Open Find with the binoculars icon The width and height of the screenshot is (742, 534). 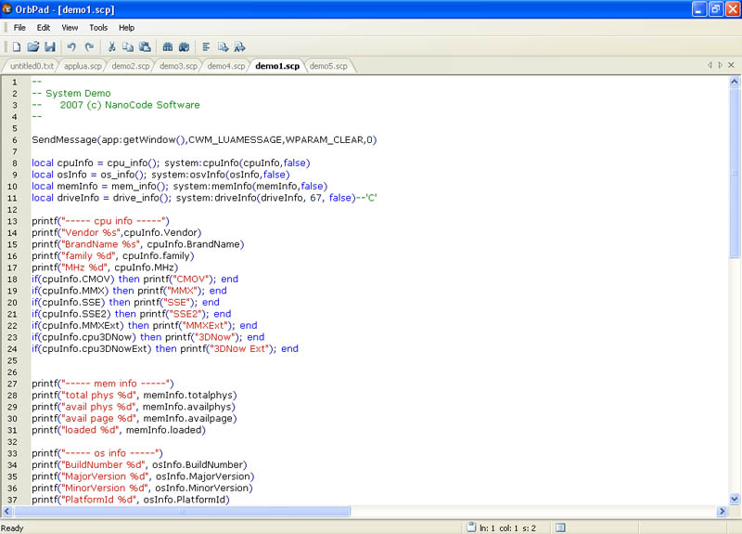[167, 46]
